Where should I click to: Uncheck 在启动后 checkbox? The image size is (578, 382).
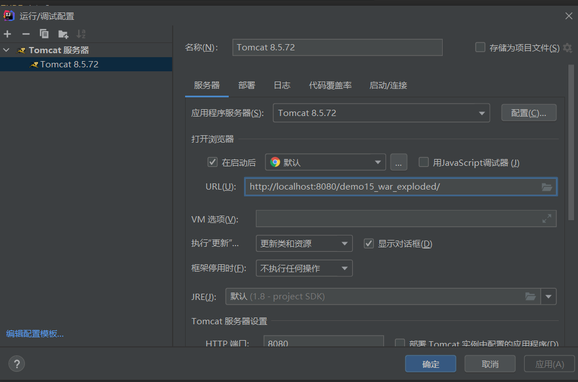[x=212, y=162]
